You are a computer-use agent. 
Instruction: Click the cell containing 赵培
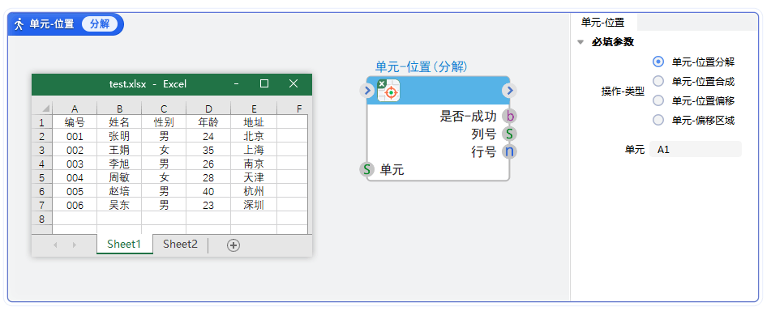[x=119, y=191]
